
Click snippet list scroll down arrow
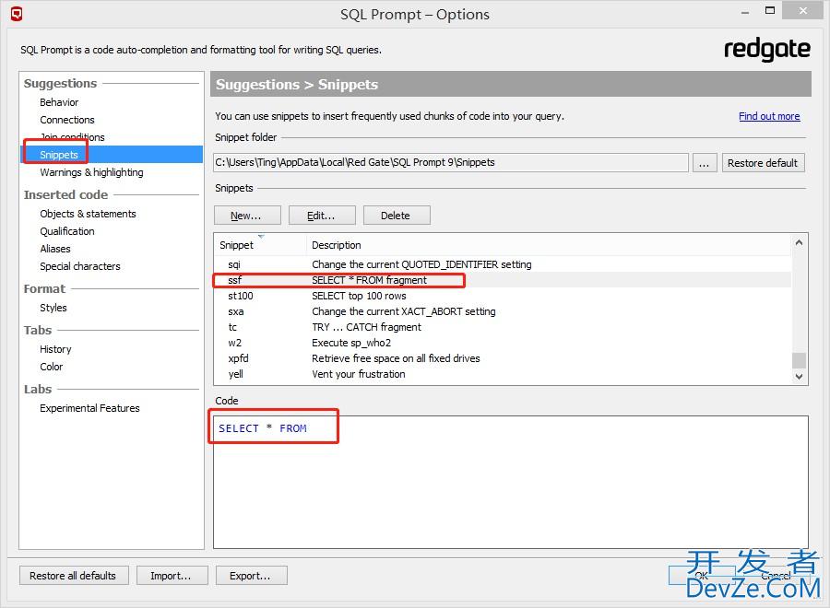[800, 377]
